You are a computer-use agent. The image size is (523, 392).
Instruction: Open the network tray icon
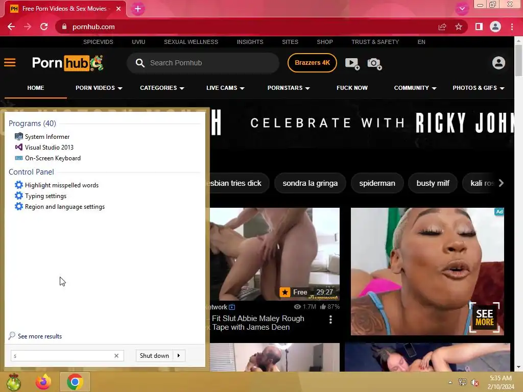pos(463,382)
